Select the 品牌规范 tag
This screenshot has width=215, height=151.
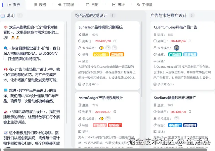[x=117, y=55]
